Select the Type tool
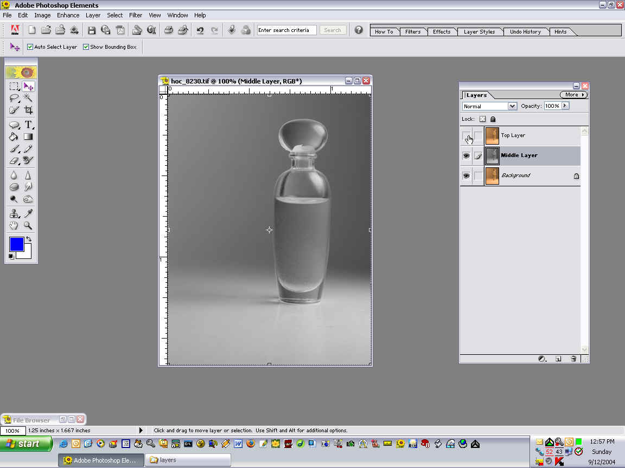625x468 pixels. [x=28, y=125]
